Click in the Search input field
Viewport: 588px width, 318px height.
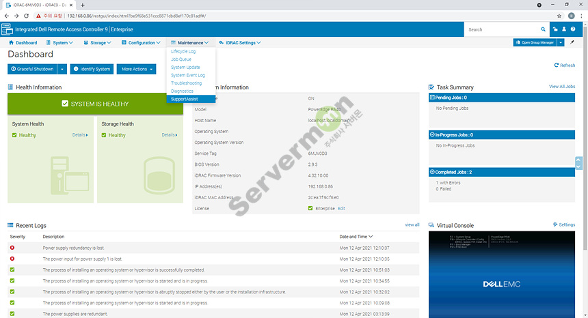pos(503,29)
